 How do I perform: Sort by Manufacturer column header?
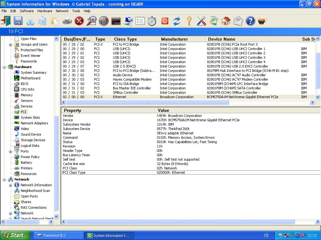[x=174, y=39]
